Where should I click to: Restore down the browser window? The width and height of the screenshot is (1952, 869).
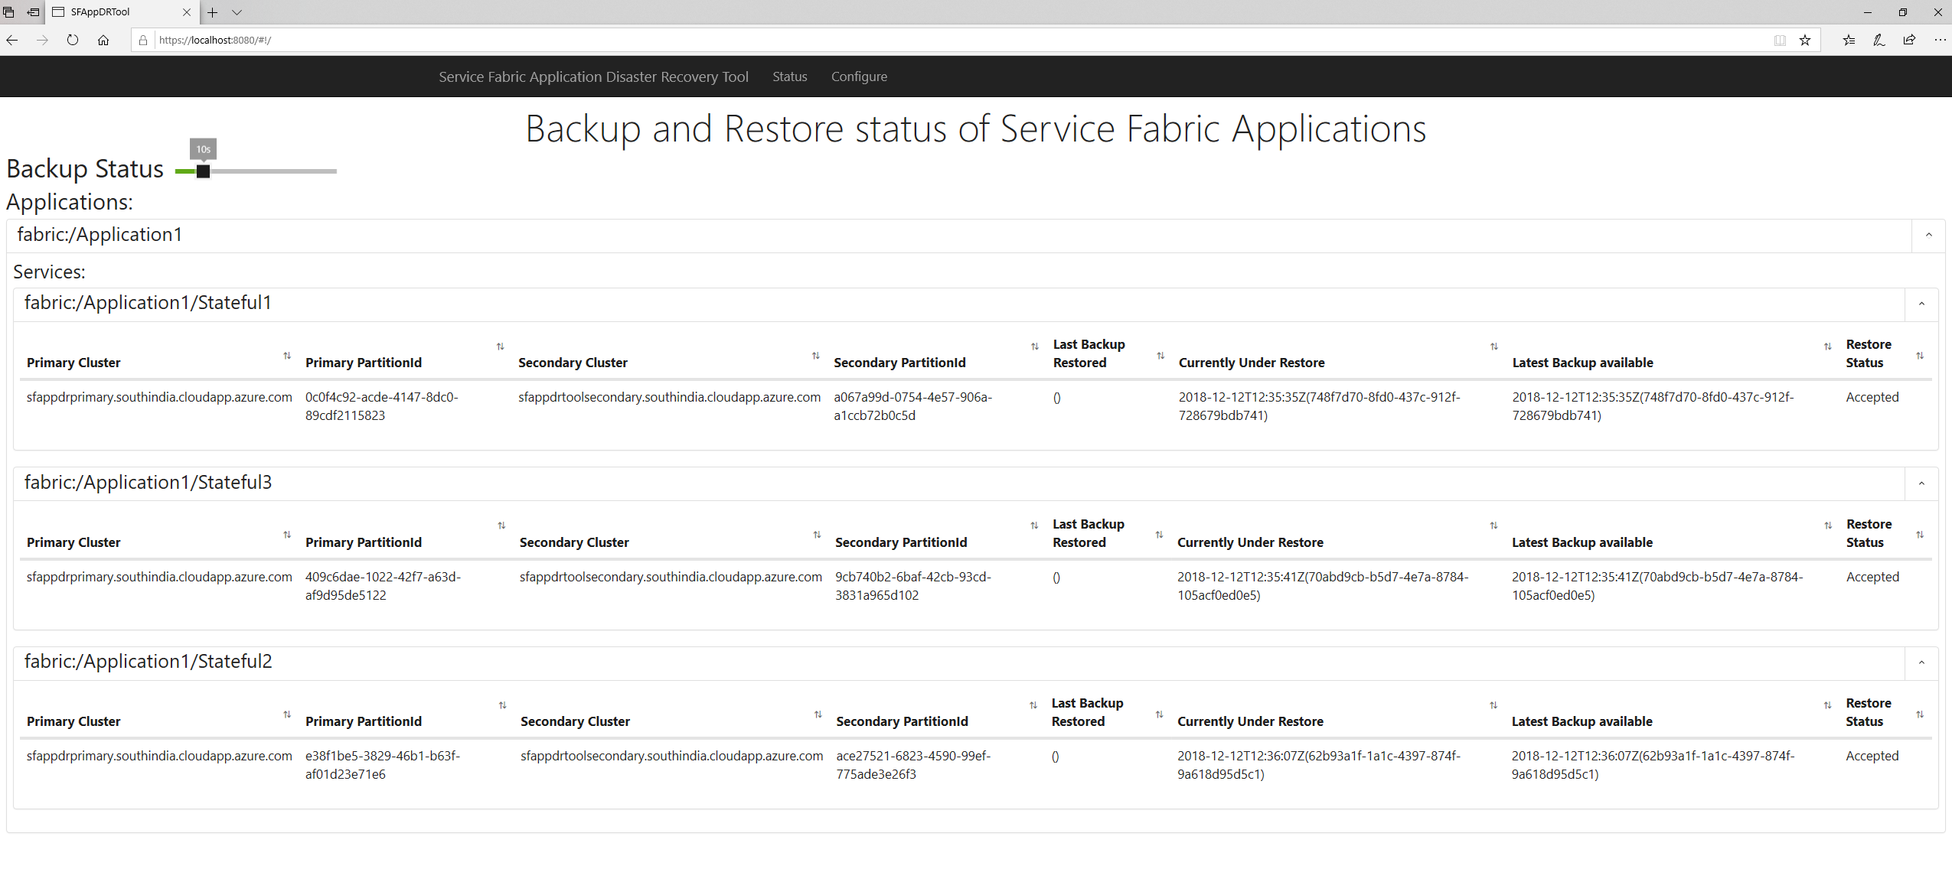pos(1902,12)
